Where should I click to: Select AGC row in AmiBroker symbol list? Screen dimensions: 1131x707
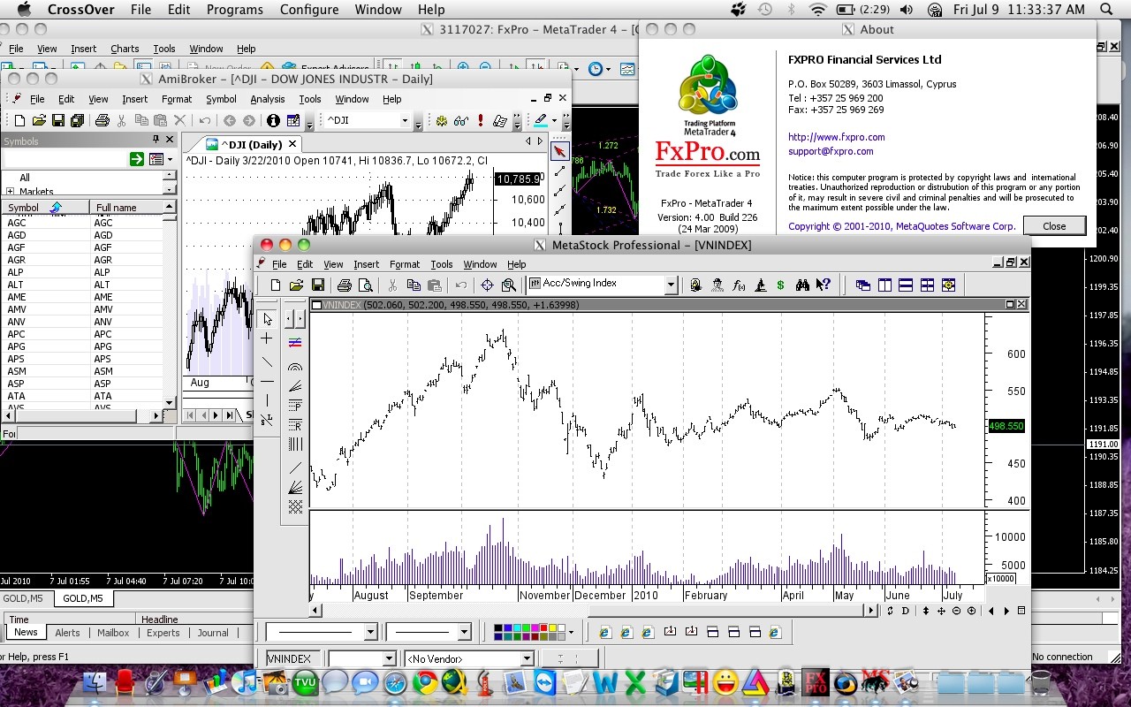(x=81, y=223)
